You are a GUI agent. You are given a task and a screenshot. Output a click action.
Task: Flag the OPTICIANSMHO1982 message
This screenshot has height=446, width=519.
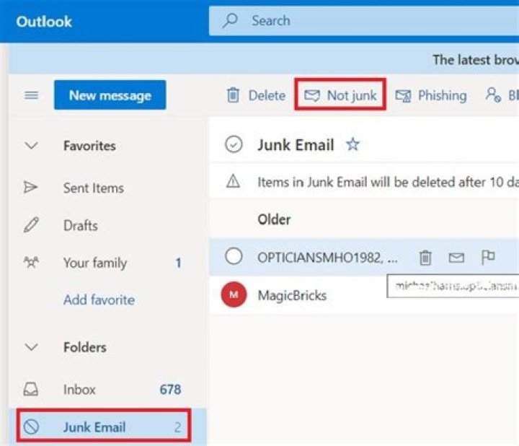tap(488, 257)
